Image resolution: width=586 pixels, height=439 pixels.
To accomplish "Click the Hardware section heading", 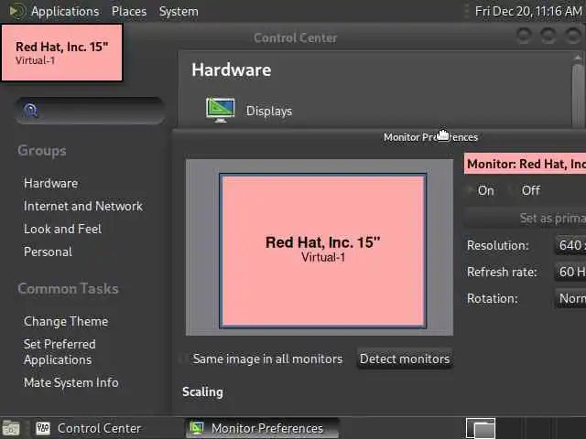I will [232, 70].
